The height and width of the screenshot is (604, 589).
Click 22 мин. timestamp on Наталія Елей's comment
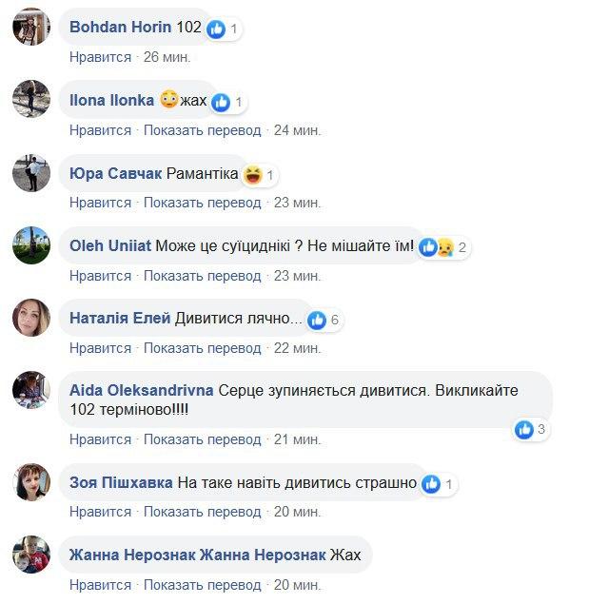297,348
